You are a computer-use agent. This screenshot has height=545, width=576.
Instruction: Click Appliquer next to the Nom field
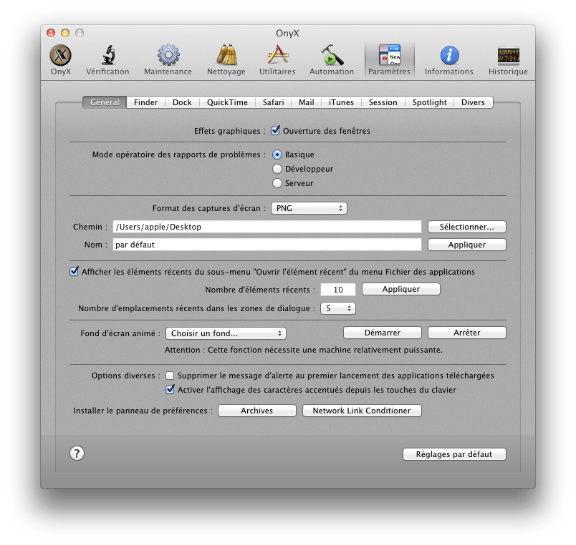coord(467,245)
